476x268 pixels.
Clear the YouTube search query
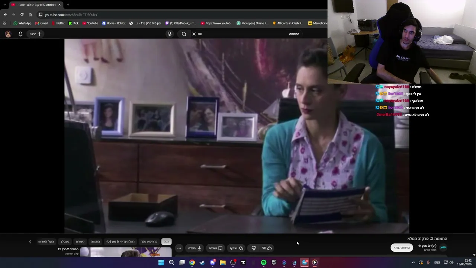pos(194,34)
